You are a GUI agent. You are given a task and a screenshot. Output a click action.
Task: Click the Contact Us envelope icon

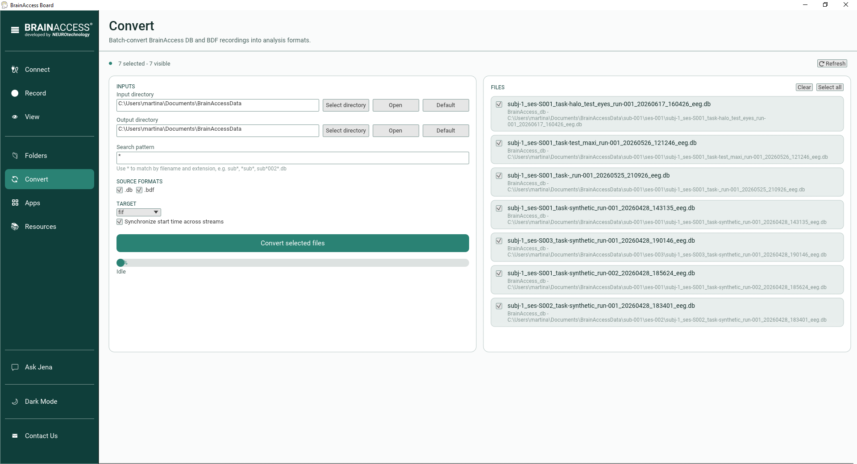15,436
